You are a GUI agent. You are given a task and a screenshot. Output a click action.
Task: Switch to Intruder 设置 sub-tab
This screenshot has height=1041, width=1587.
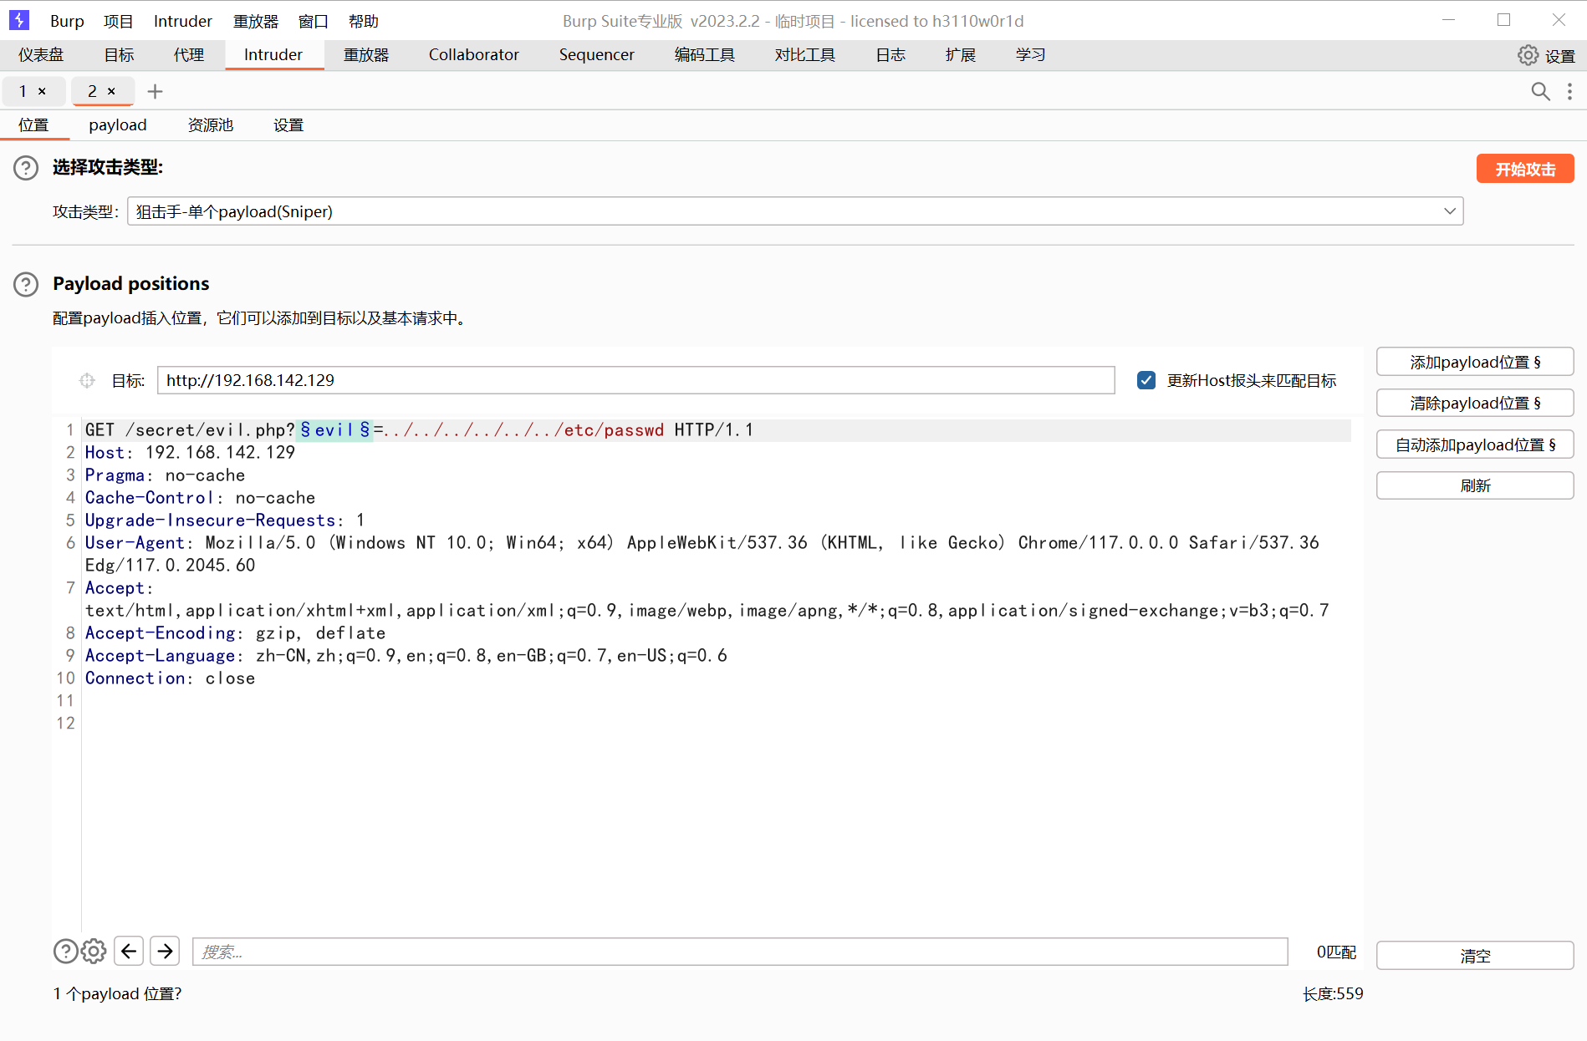point(288,125)
